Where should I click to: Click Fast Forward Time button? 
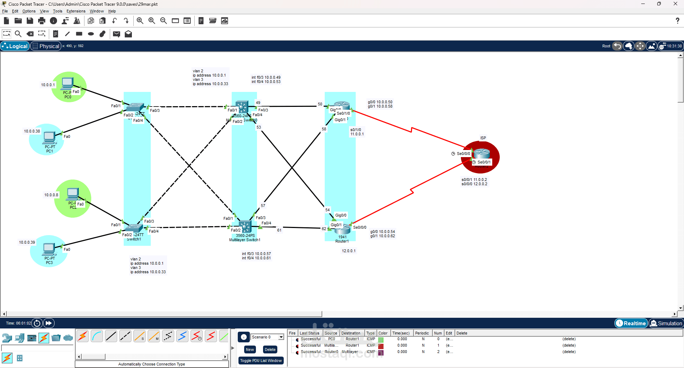[x=48, y=323]
